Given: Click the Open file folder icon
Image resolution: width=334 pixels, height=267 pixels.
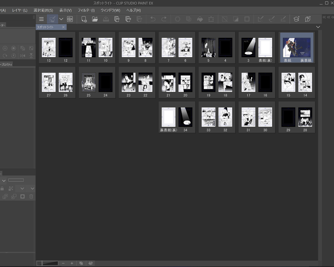Looking at the screenshot, I should tap(95, 19).
